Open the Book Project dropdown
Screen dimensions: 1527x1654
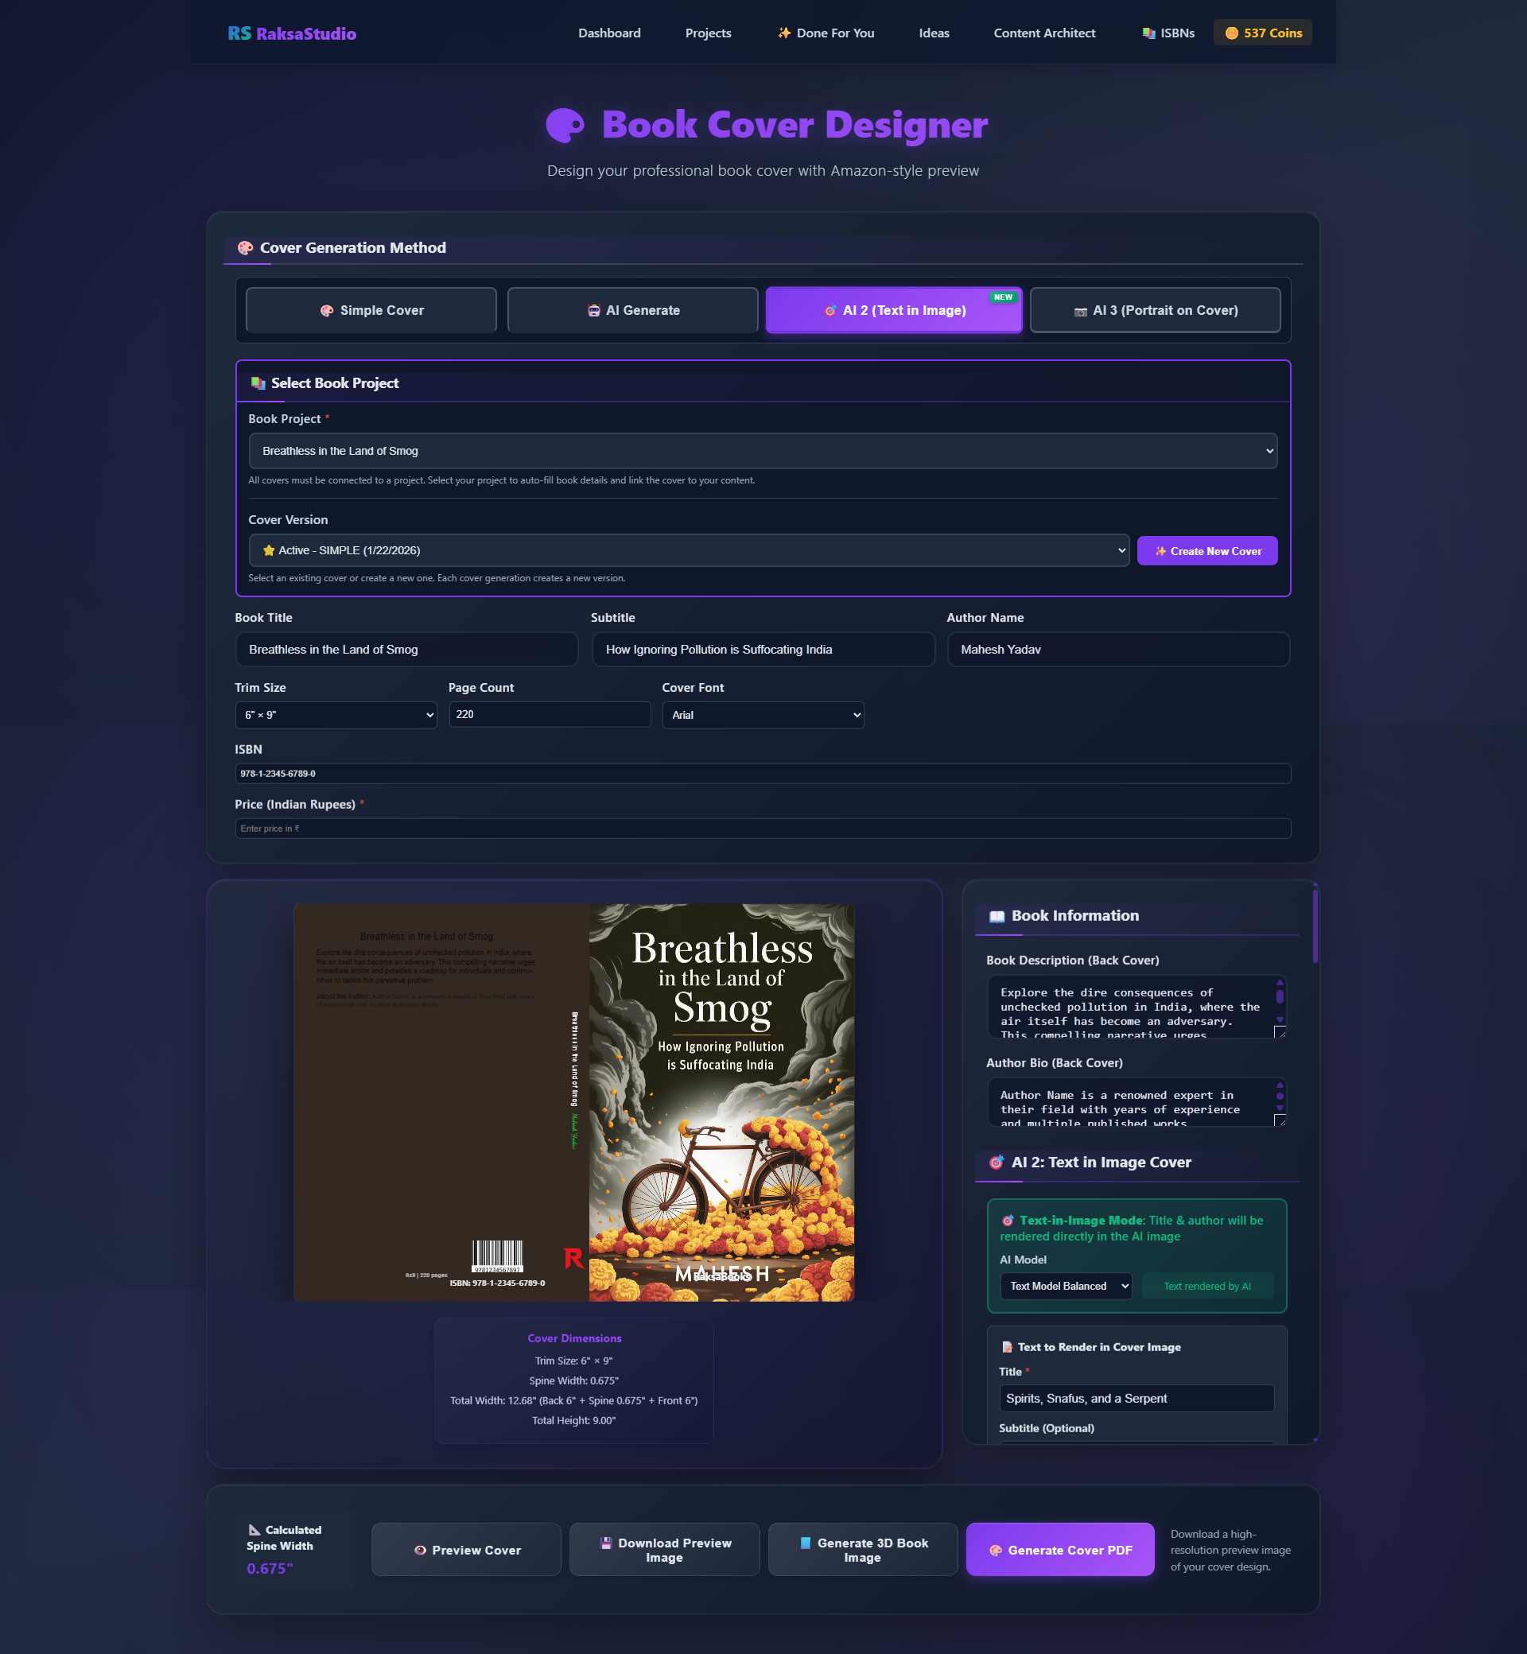pyautogui.click(x=762, y=451)
